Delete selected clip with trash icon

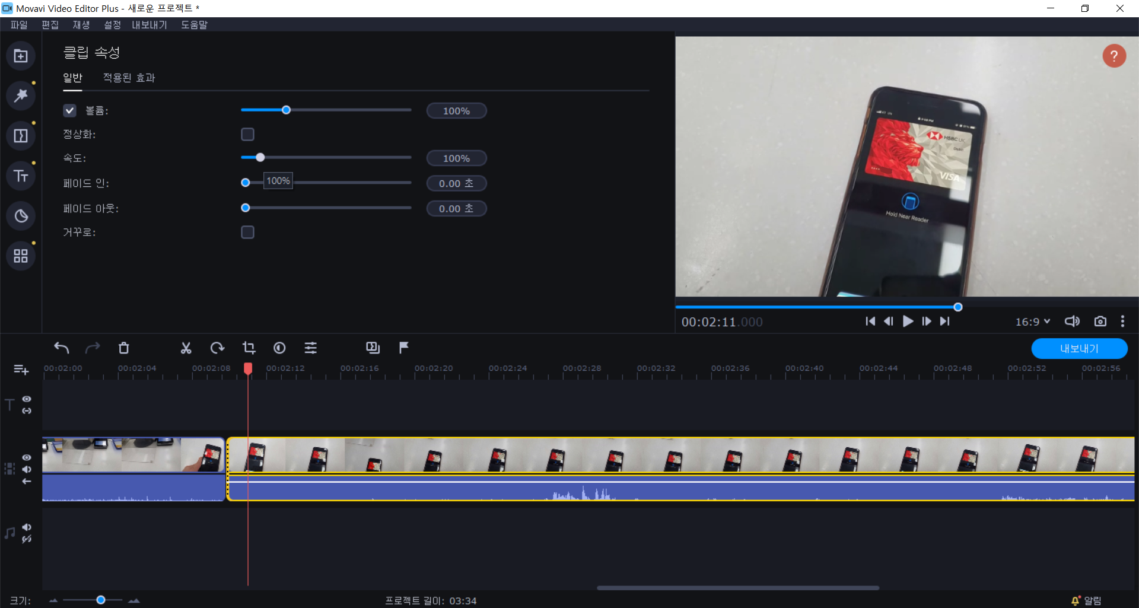123,348
